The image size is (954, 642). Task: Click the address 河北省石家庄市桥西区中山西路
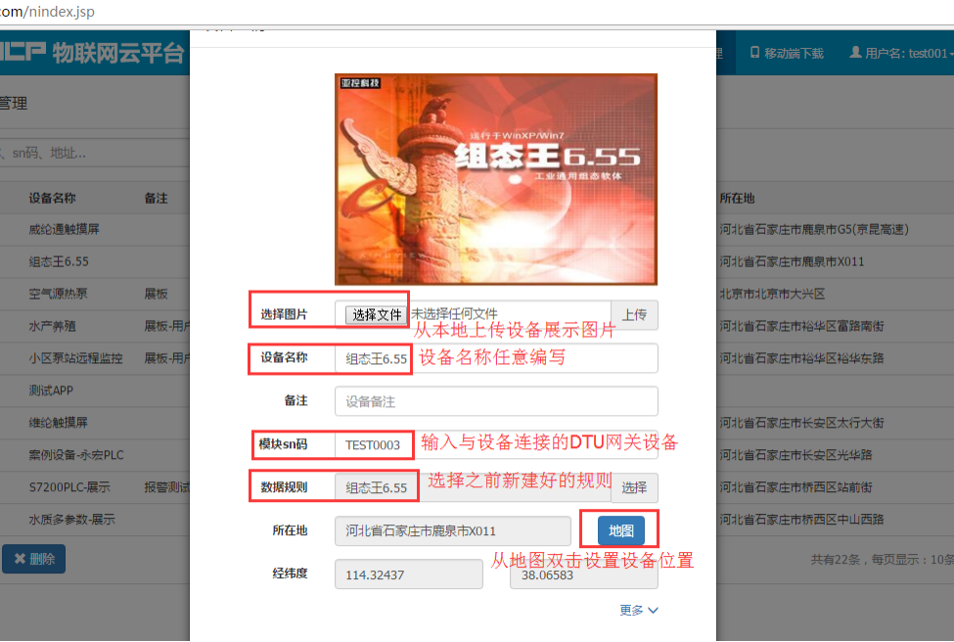point(801,520)
